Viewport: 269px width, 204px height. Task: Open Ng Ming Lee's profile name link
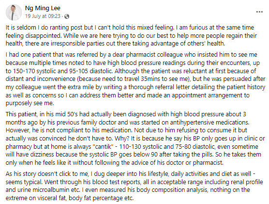coord(43,8)
